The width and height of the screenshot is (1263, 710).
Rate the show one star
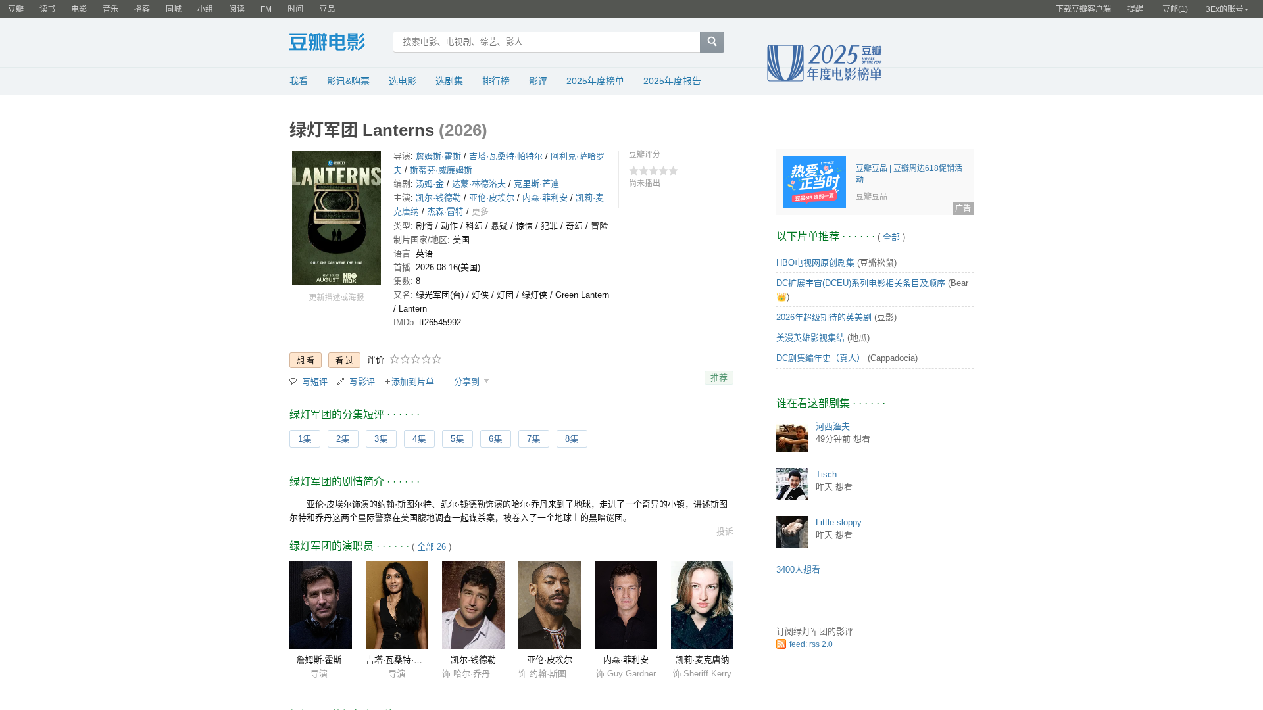(x=395, y=359)
